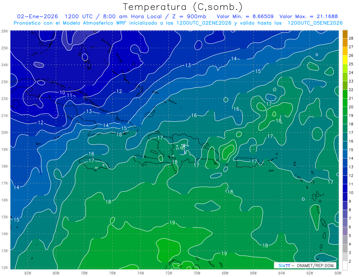Click longitude axis label "82W"
Viewport: 359px width, 277px height.
[x=28, y=273]
